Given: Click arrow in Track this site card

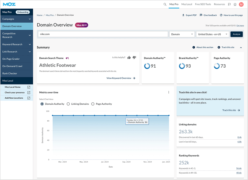Looking at the screenshot, I should [239, 110].
